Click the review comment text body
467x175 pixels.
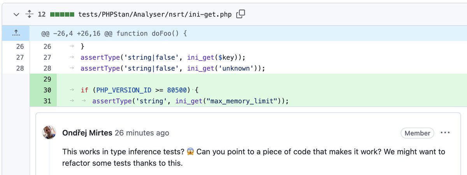(x=254, y=157)
